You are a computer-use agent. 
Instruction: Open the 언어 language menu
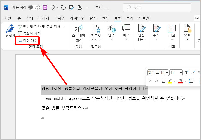click(x=111, y=33)
